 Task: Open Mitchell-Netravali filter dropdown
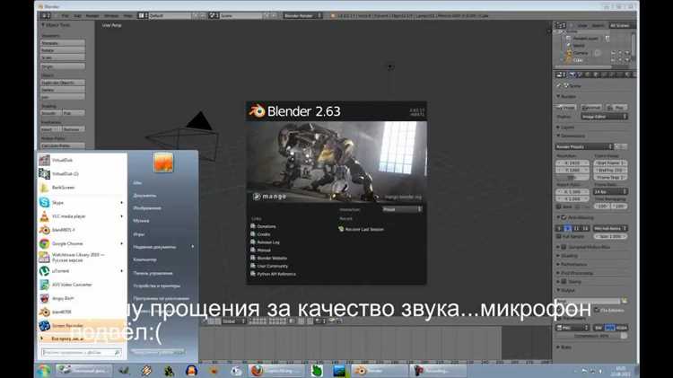click(610, 229)
